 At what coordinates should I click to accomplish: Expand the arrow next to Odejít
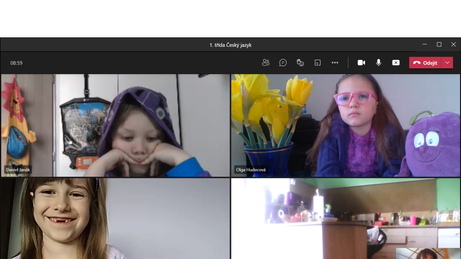coord(447,63)
